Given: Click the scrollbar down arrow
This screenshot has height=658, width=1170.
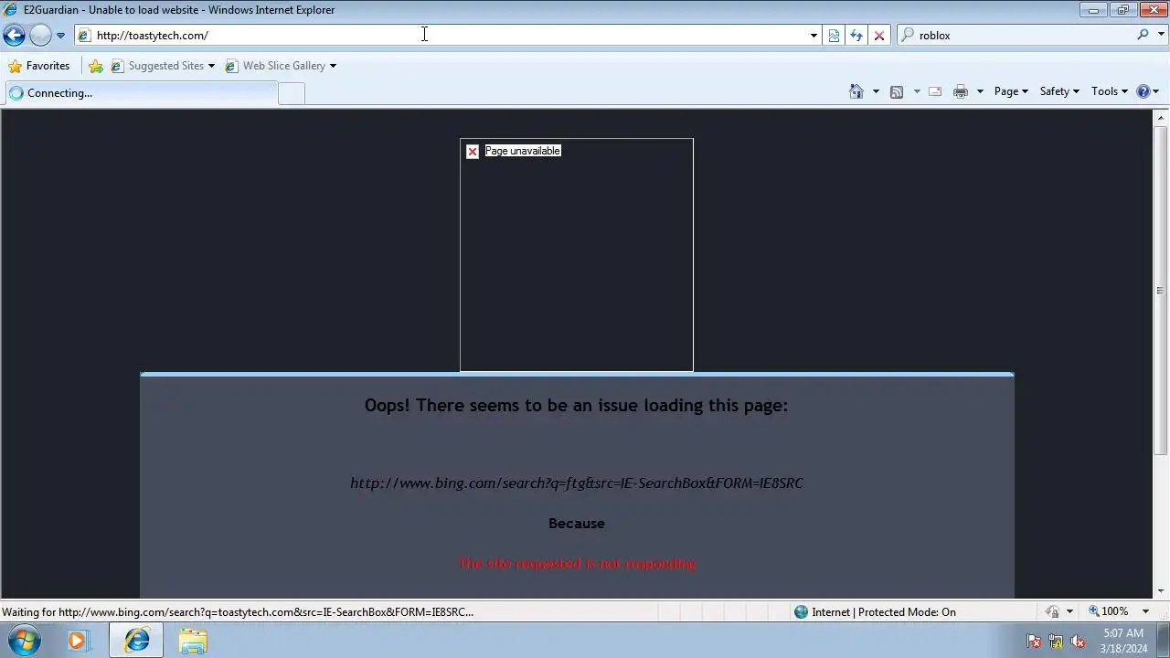Looking at the screenshot, I should coord(1161,591).
